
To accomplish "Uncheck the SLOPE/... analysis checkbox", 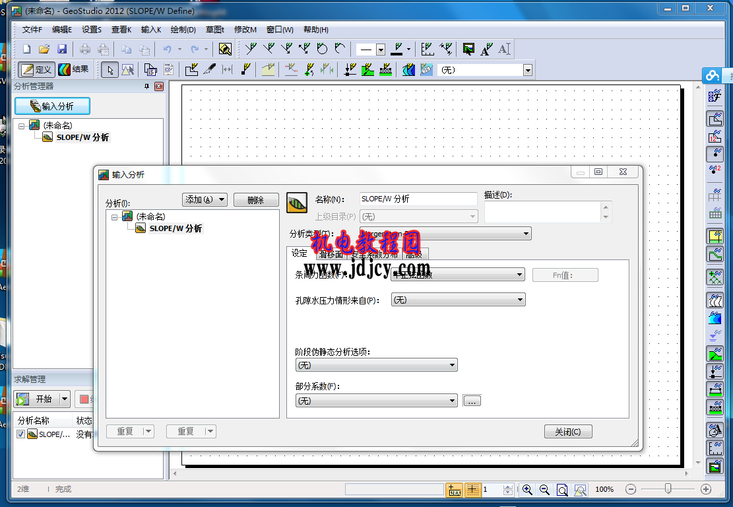I will [20, 434].
